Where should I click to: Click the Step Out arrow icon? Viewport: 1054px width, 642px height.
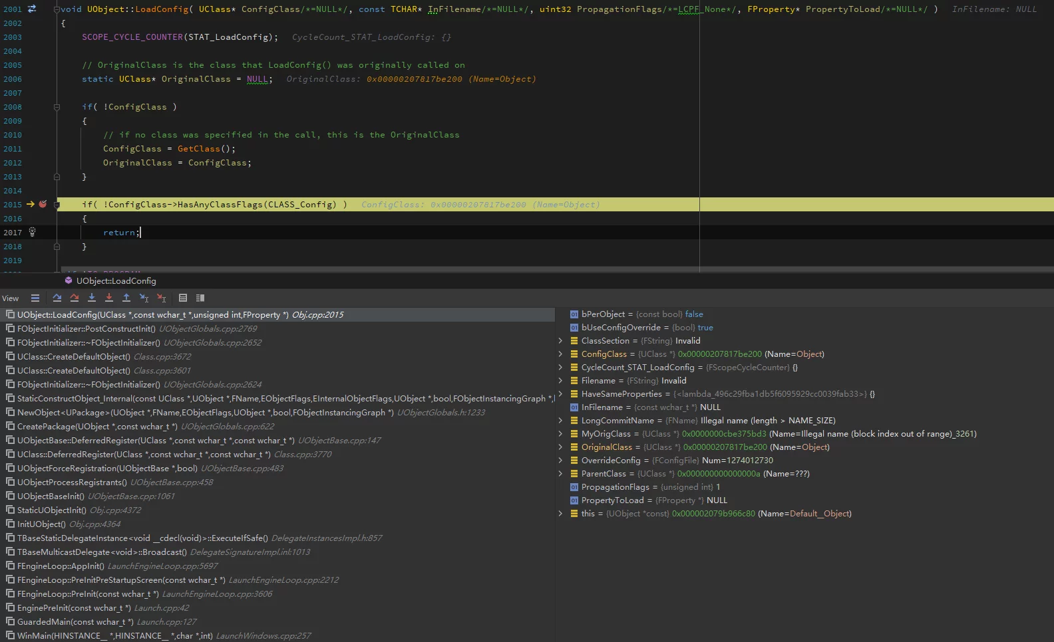pos(126,298)
